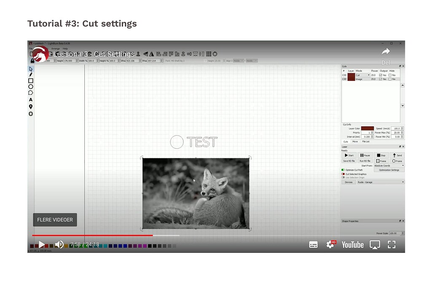Uncheck Output for the Cut layer

coord(381,75)
